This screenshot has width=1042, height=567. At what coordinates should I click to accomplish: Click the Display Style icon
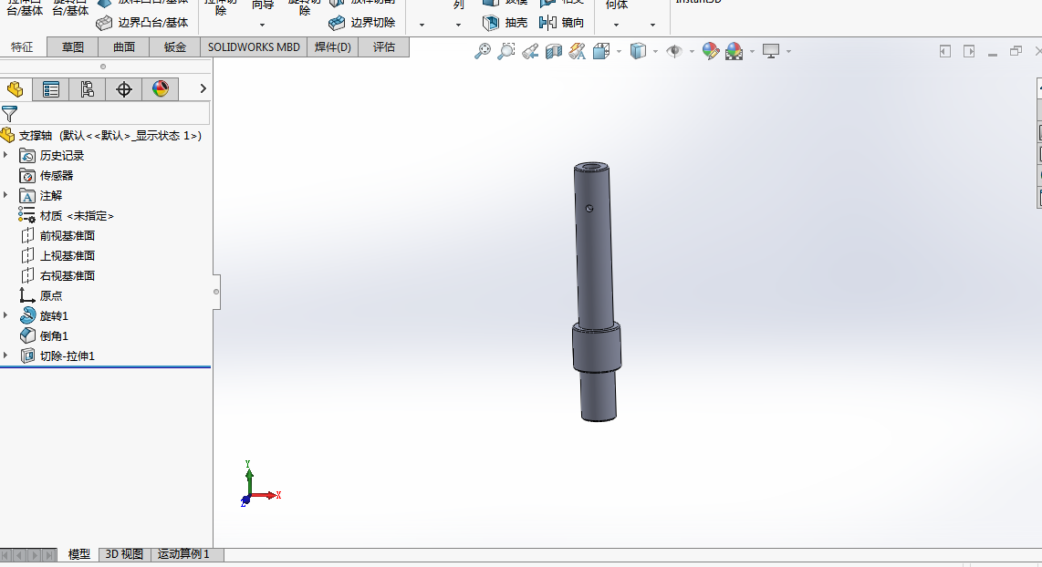[x=638, y=51]
